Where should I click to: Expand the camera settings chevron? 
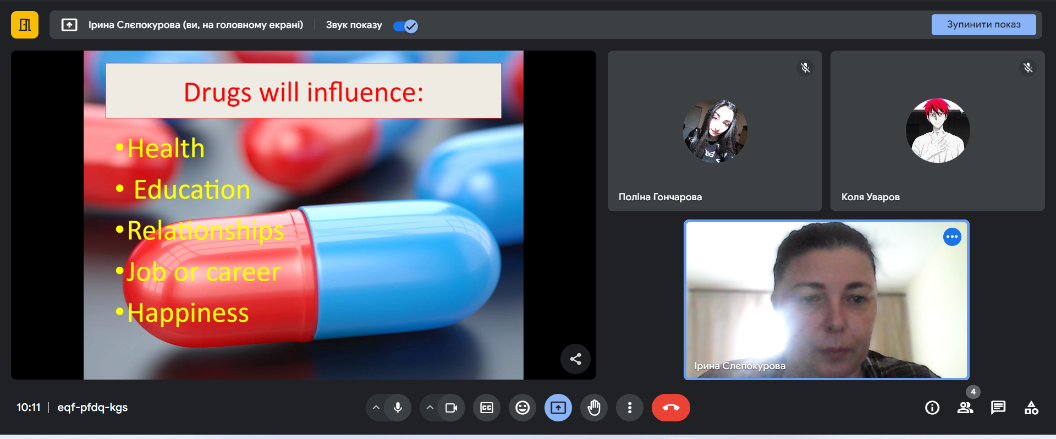(x=430, y=408)
